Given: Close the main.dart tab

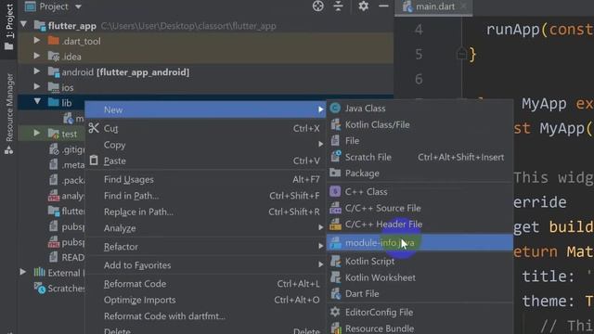Looking at the screenshot, I should click(x=464, y=6).
